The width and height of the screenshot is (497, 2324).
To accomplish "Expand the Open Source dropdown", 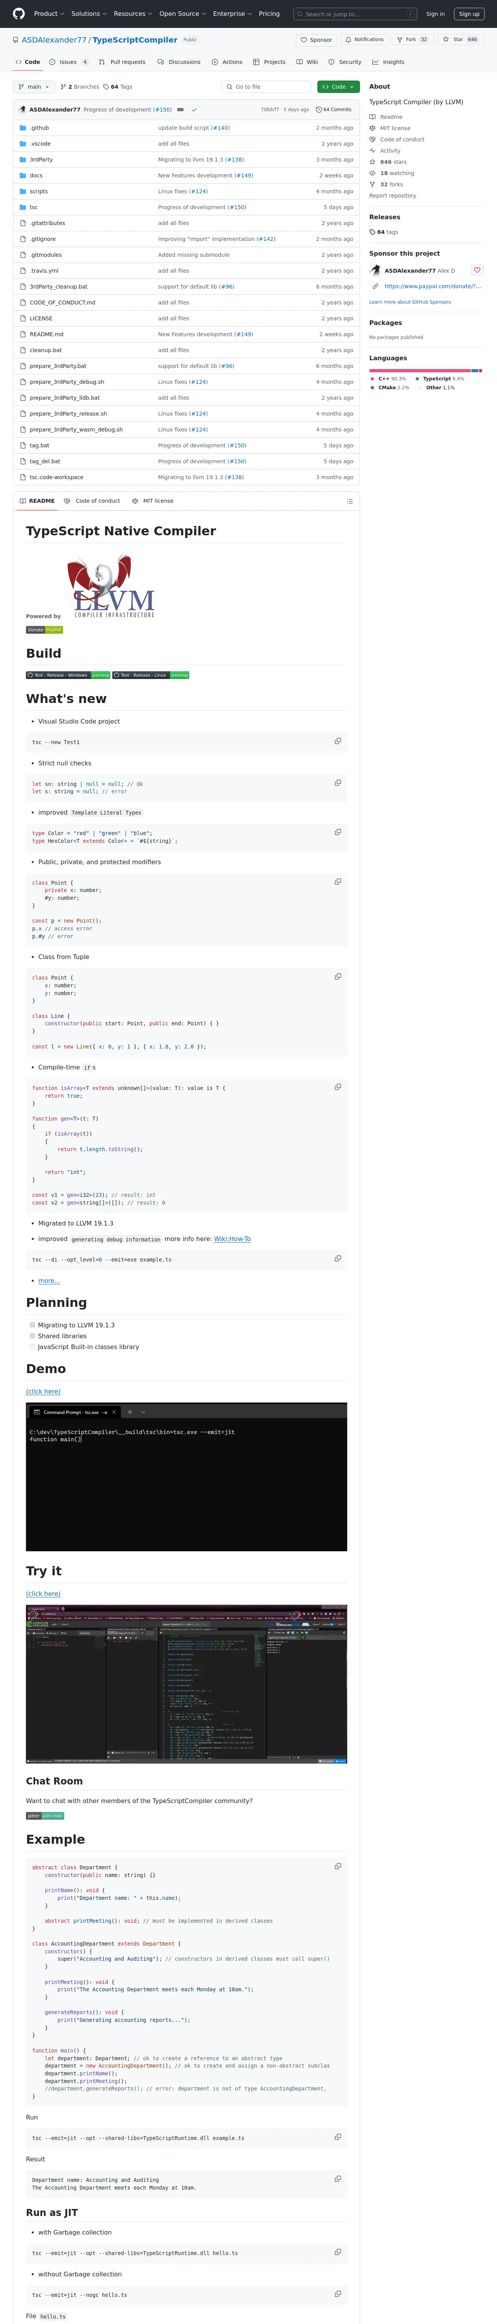I will pyautogui.click(x=183, y=14).
